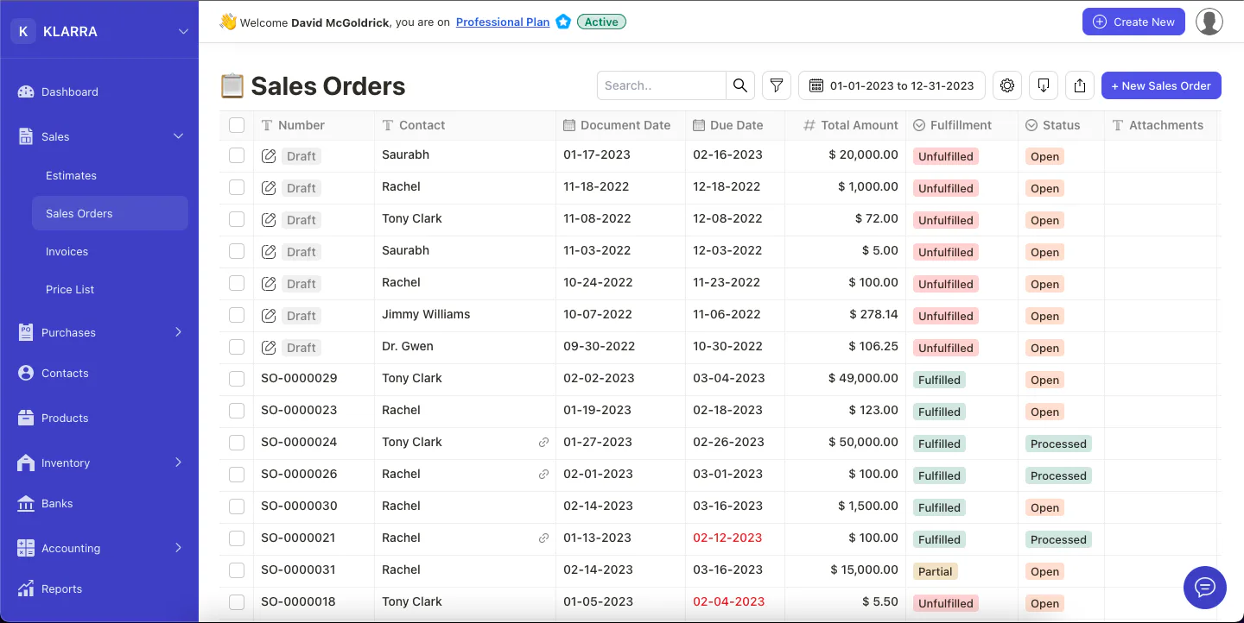1244x623 pixels.
Task: Click the edit pencil on the first Draft order
Action: coord(269,155)
